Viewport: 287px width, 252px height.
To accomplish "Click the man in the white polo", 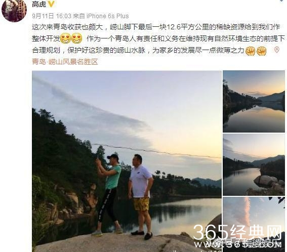I will [141, 196].
